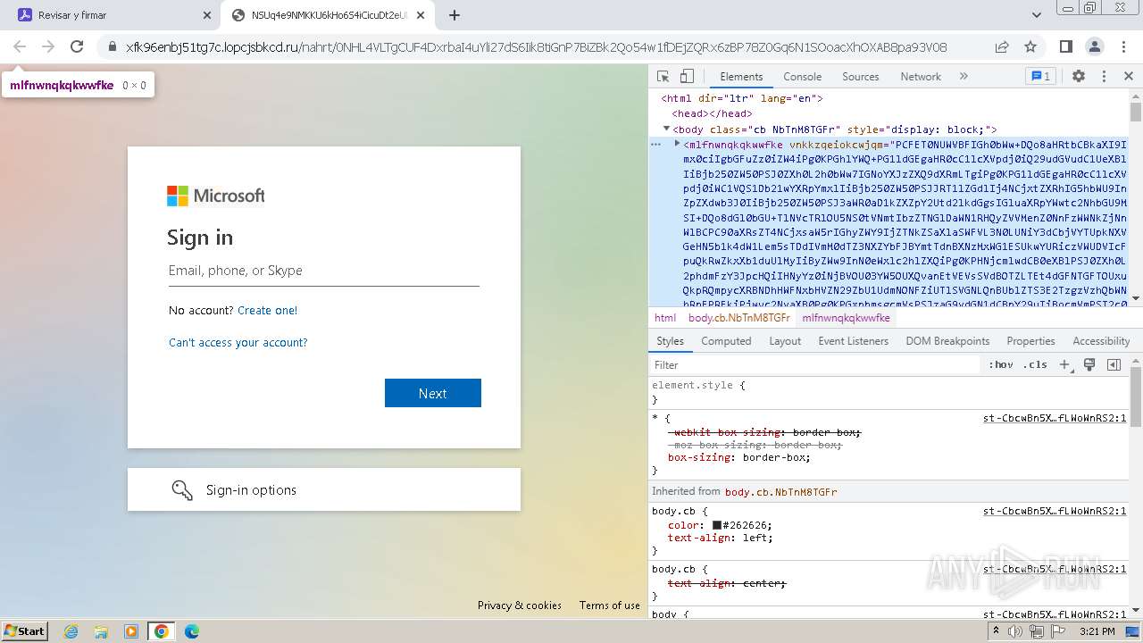Screen dimensions: 1143x643
Task: Bookmark this tab star icon
Action: click(1030, 46)
